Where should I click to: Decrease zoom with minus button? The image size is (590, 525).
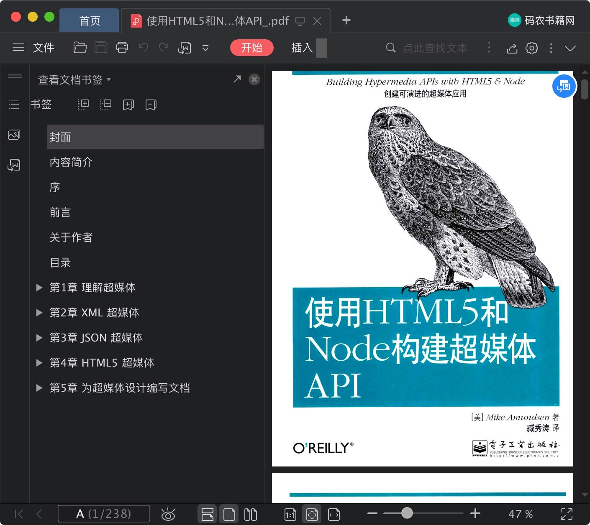(372, 513)
